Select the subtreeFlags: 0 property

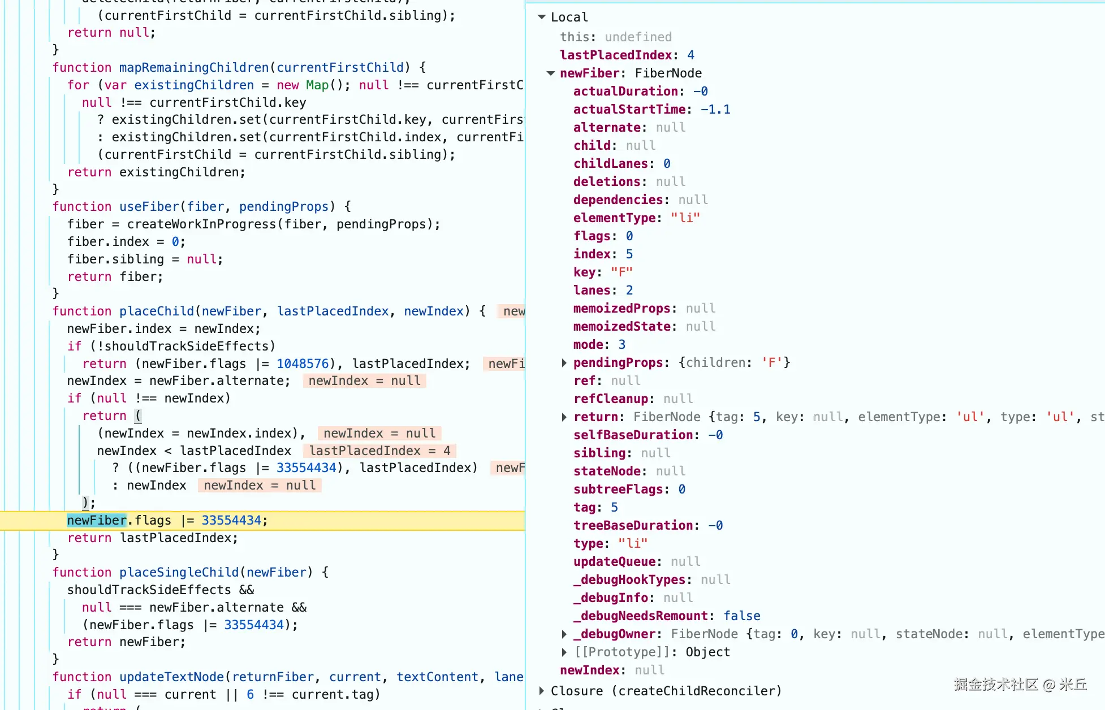pyautogui.click(x=629, y=490)
